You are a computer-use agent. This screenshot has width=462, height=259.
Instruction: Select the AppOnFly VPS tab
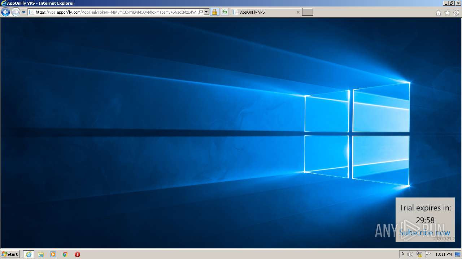[266, 12]
